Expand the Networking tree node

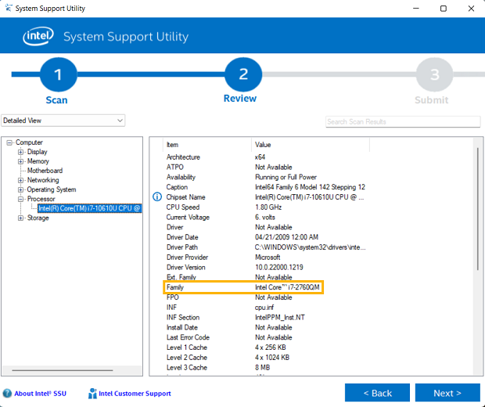(x=20, y=180)
